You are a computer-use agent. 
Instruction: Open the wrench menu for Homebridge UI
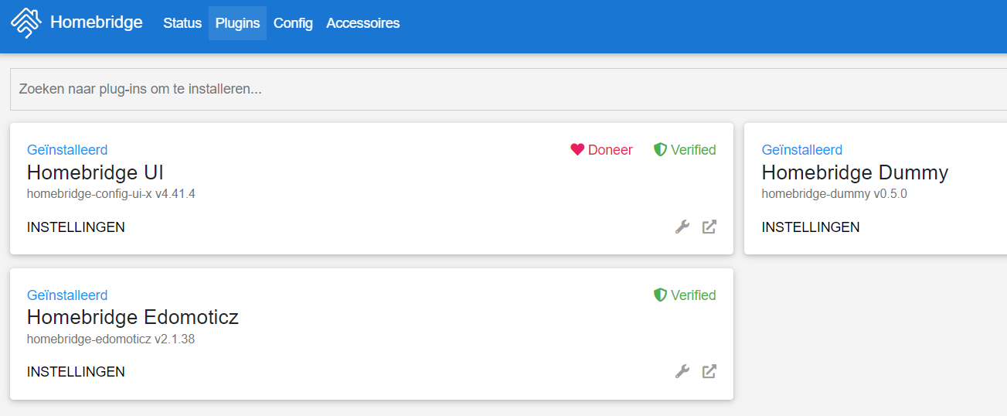[682, 227]
